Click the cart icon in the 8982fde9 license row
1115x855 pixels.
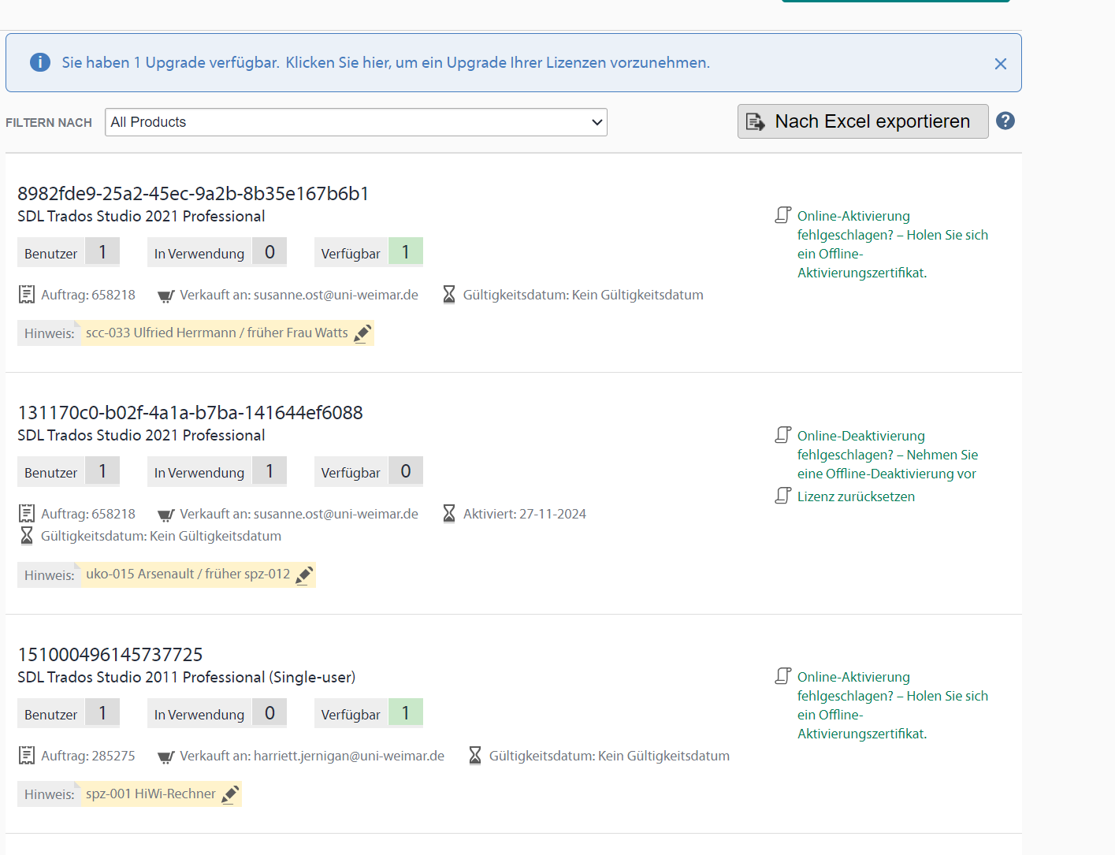click(x=165, y=296)
